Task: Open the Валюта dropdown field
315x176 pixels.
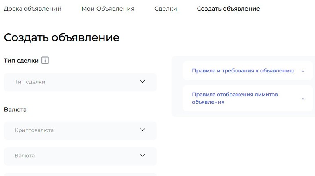Action: point(80,156)
